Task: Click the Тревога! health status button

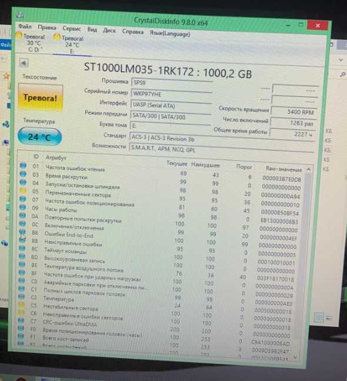Action: [x=41, y=98]
